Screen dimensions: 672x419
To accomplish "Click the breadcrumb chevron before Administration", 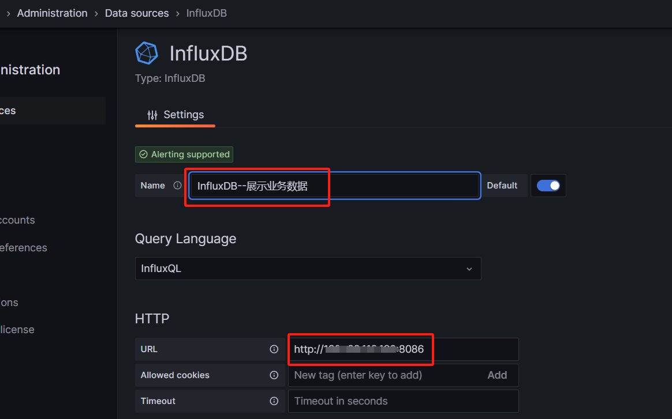I will [x=8, y=14].
